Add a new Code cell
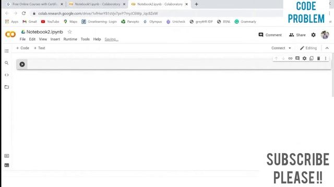 pyautogui.click(x=22, y=48)
